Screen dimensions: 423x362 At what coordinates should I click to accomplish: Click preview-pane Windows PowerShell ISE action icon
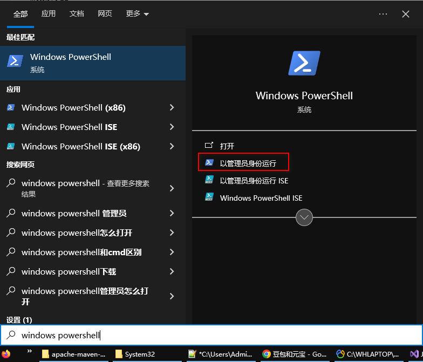(209, 197)
